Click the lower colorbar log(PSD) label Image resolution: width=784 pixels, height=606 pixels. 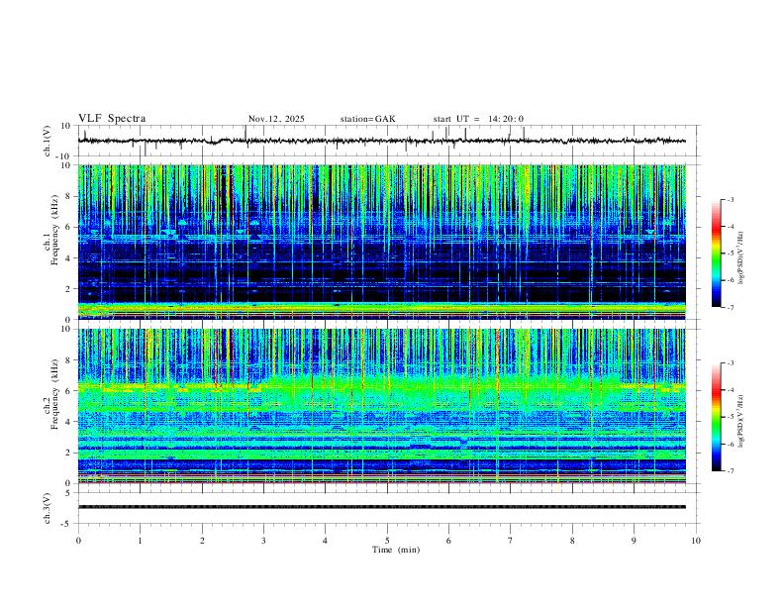(x=740, y=421)
